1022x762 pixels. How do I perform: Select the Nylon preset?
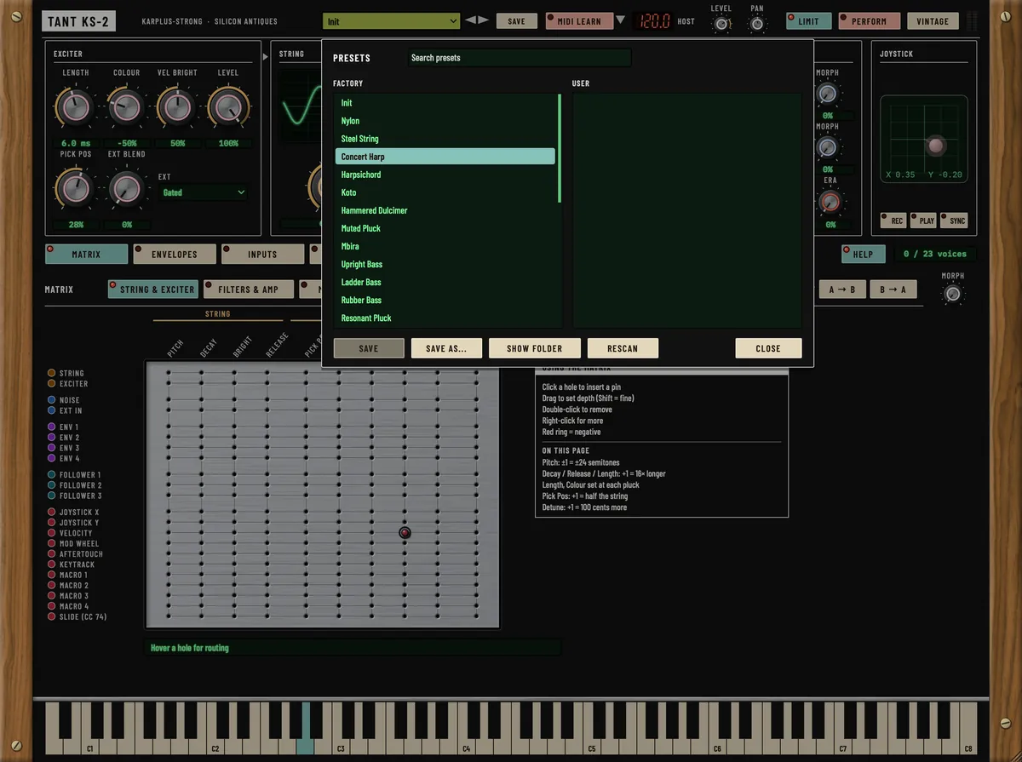(445, 121)
